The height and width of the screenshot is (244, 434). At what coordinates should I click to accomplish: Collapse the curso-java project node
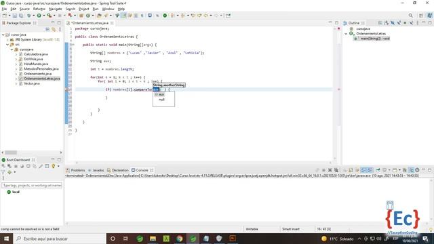[x=3, y=35]
